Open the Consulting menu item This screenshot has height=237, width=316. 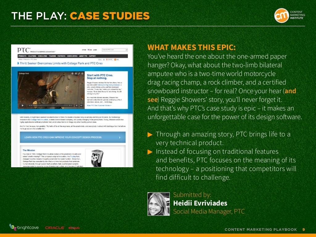pyautogui.click(x=42, y=56)
